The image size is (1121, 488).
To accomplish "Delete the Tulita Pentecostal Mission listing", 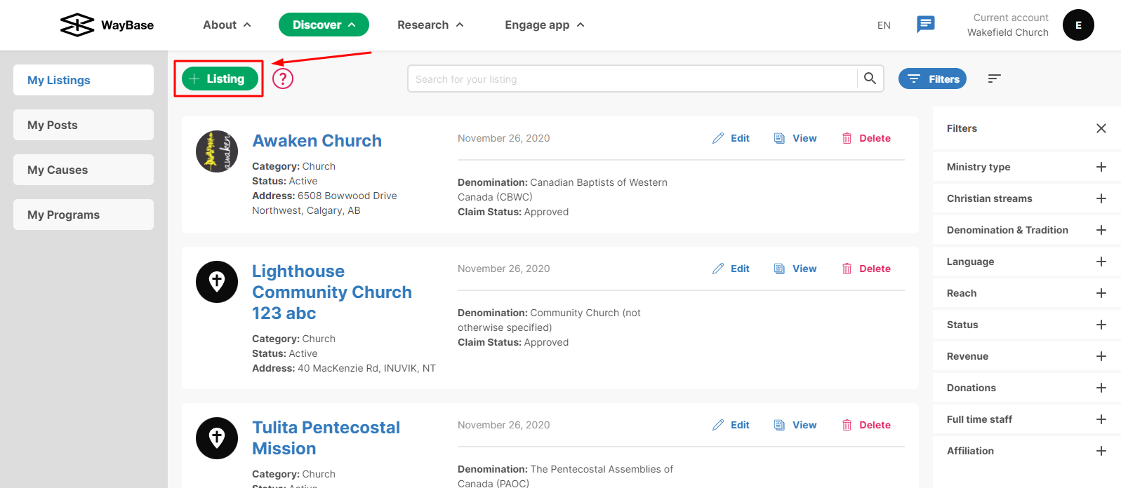I will 866,425.
